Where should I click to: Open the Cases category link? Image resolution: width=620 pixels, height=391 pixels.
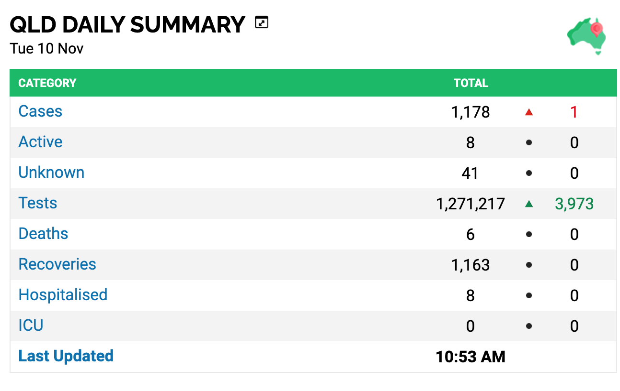(40, 111)
